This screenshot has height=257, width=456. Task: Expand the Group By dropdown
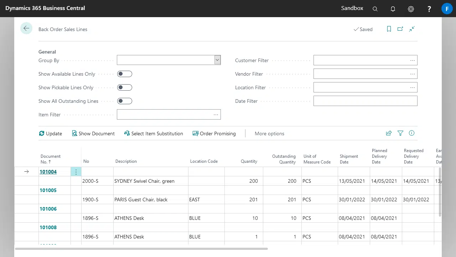point(217,60)
